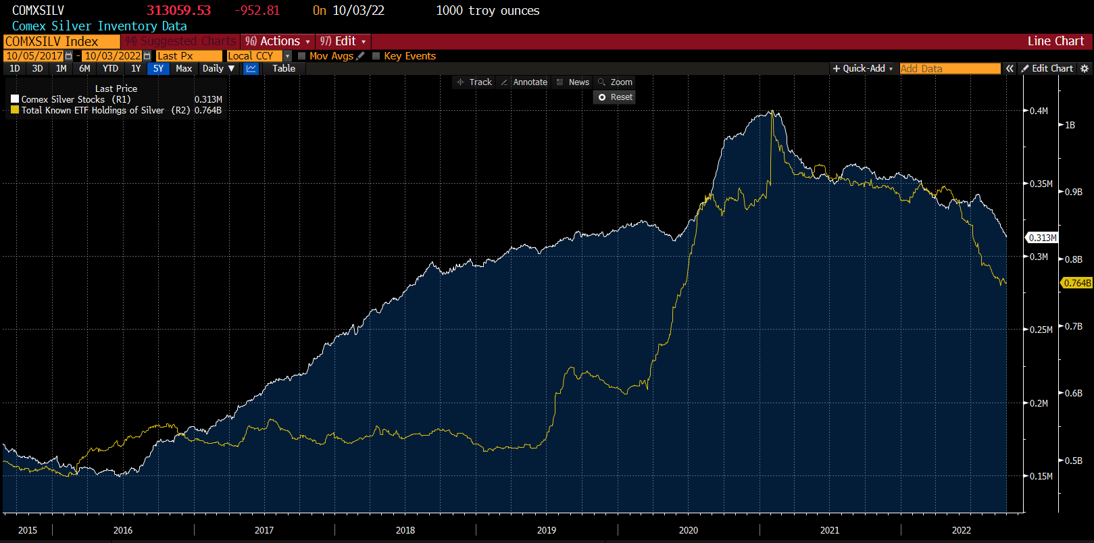Activate the Zoom magnifier tool
1094x543 pixels.
(x=615, y=82)
